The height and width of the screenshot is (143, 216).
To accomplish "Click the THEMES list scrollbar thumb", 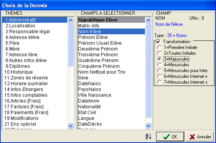I will [x=71, y=45].
